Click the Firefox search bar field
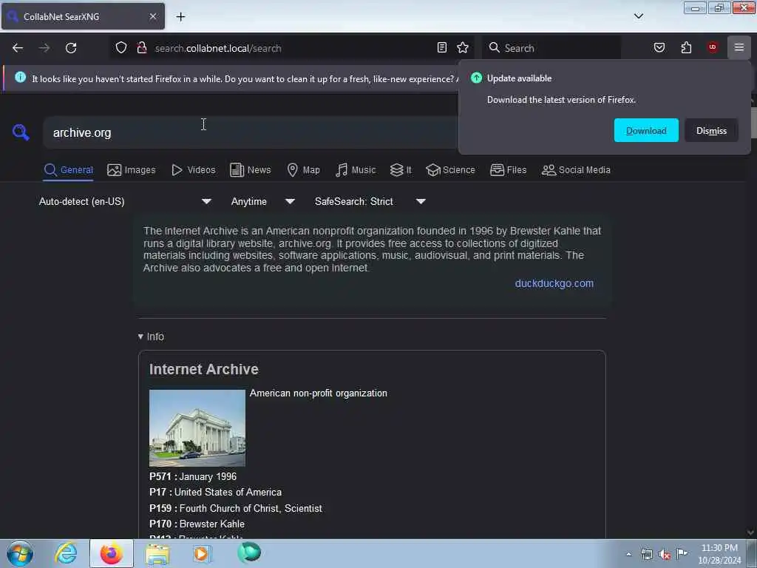757x568 pixels. [x=551, y=48]
